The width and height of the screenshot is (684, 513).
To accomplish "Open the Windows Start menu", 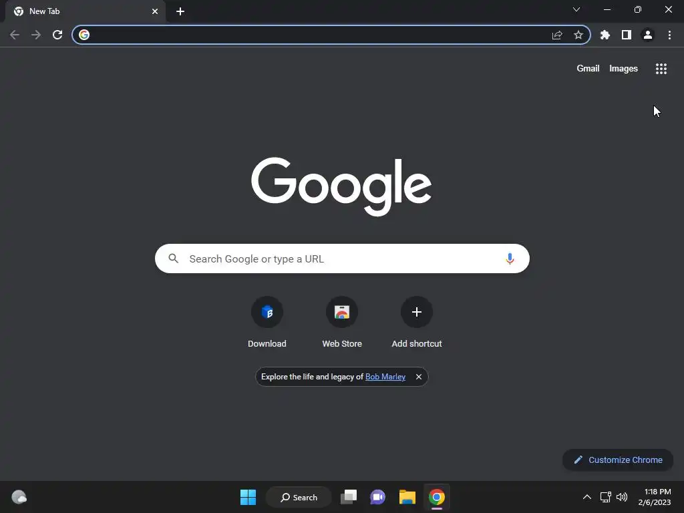I will tap(248, 497).
